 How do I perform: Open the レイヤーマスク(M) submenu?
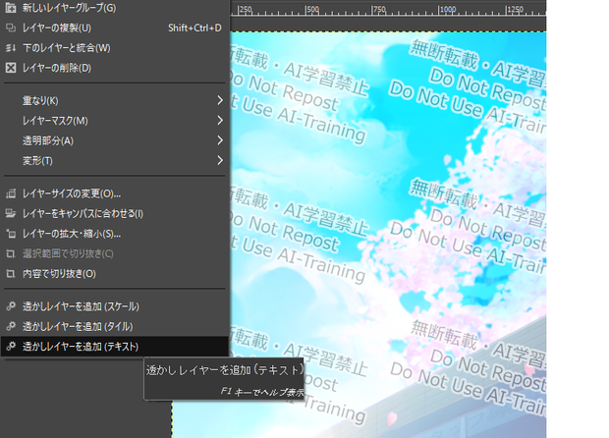(x=115, y=121)
